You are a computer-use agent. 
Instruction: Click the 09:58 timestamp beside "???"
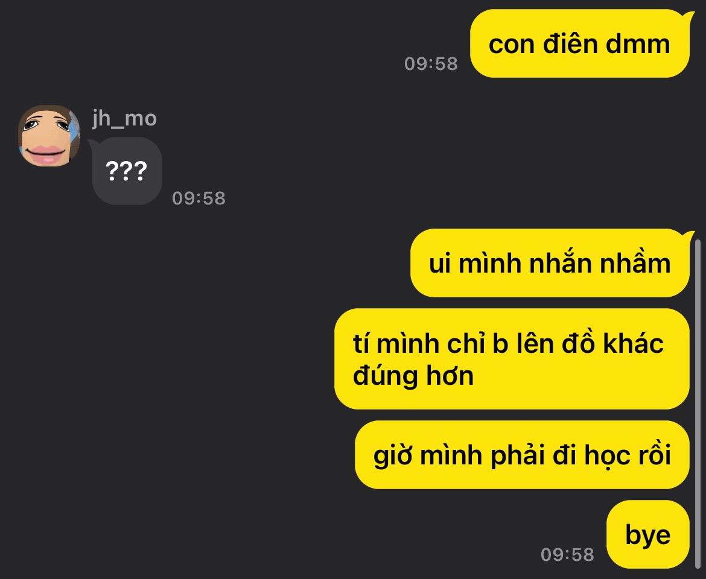pyautogui.click(x=199, y=198)
